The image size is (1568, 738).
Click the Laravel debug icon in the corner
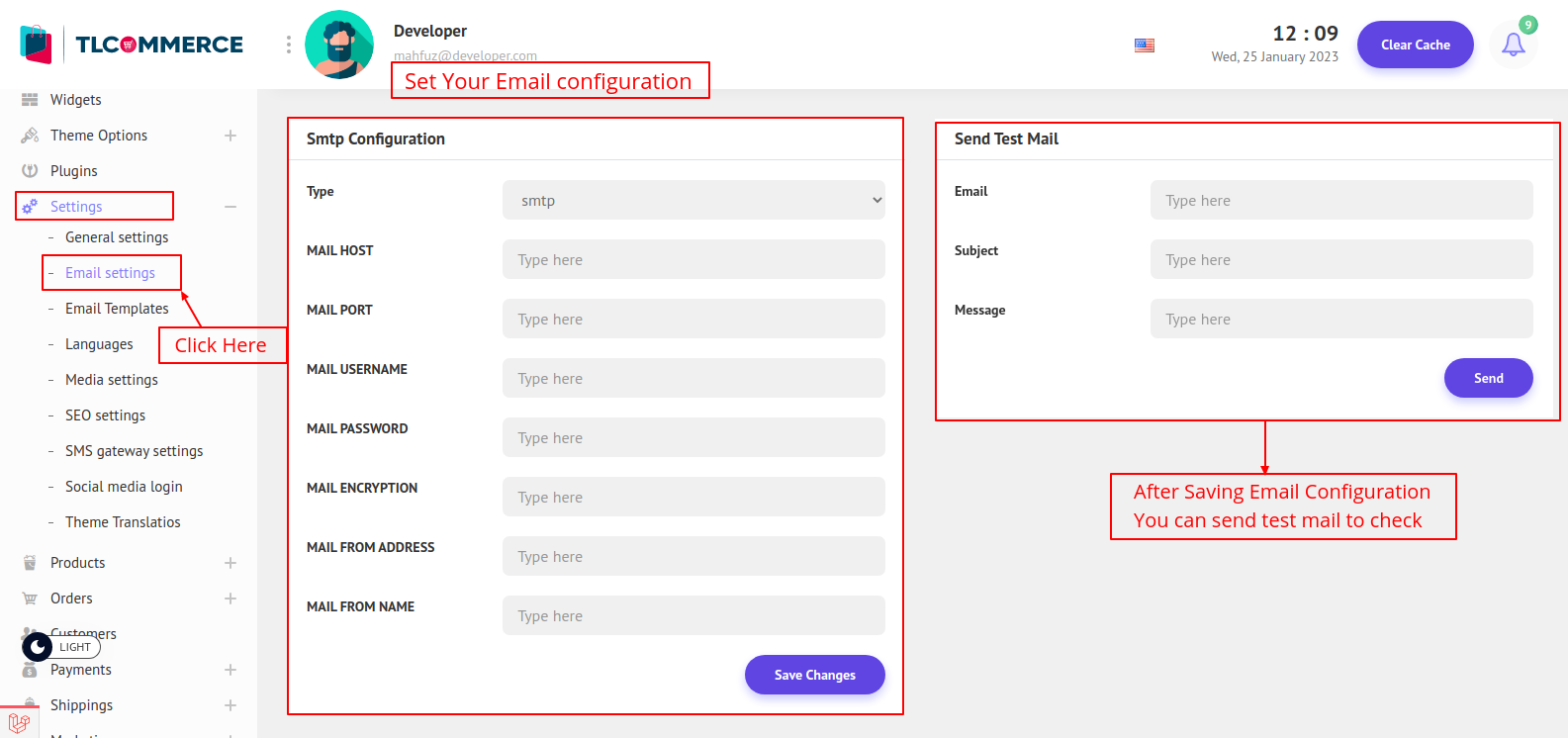click(19, 722)
